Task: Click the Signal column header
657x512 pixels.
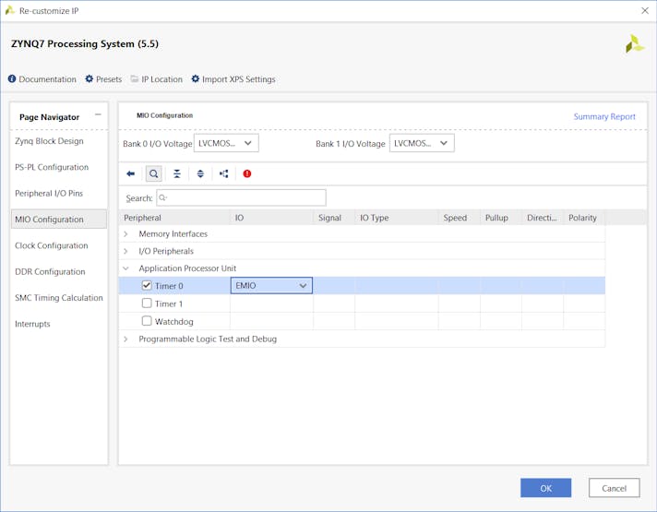Action: point(334,218)
